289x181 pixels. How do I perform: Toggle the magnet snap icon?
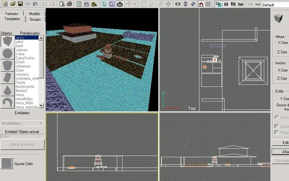(x=200, y=4)
